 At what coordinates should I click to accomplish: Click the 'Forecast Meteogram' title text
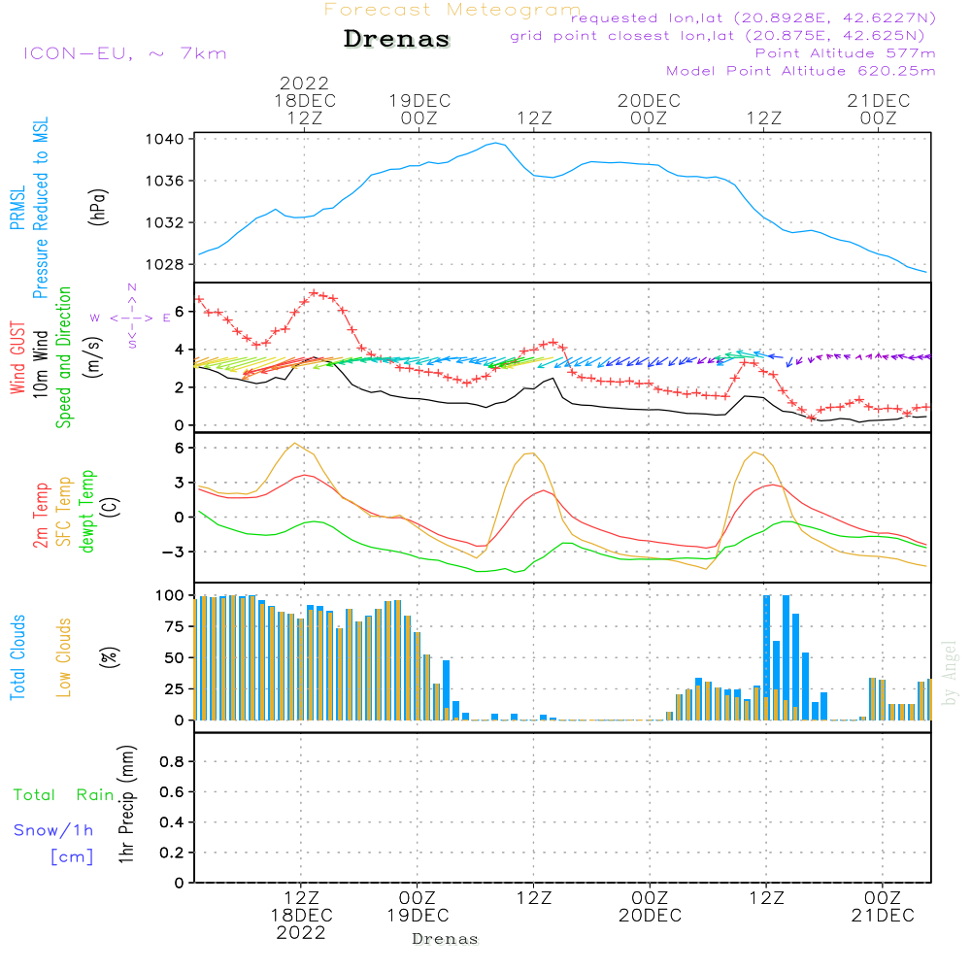pos(452,10)
